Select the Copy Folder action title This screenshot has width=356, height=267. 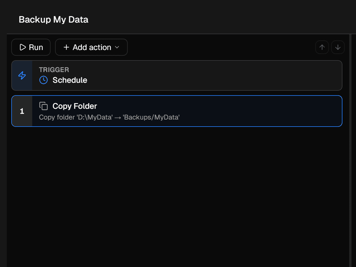click(75, 106)
